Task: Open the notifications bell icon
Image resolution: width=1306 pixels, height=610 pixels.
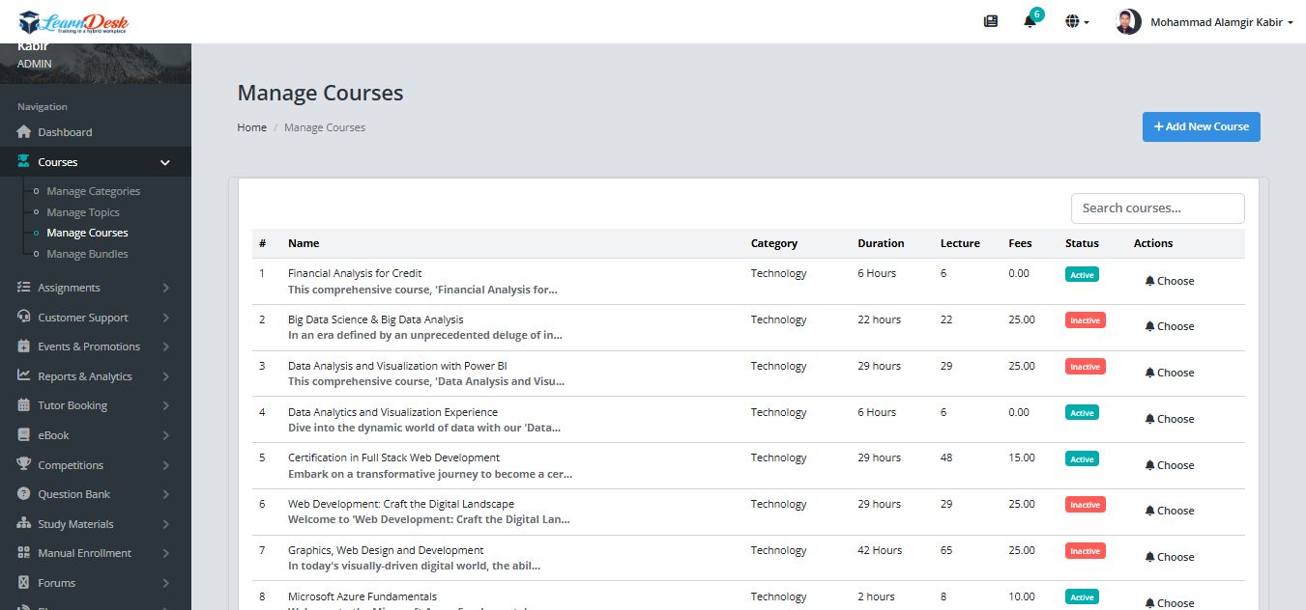Action: tap(1030, 21)
